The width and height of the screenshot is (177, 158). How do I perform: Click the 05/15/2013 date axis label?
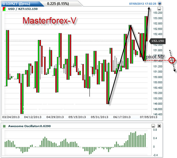click(77, 117)
